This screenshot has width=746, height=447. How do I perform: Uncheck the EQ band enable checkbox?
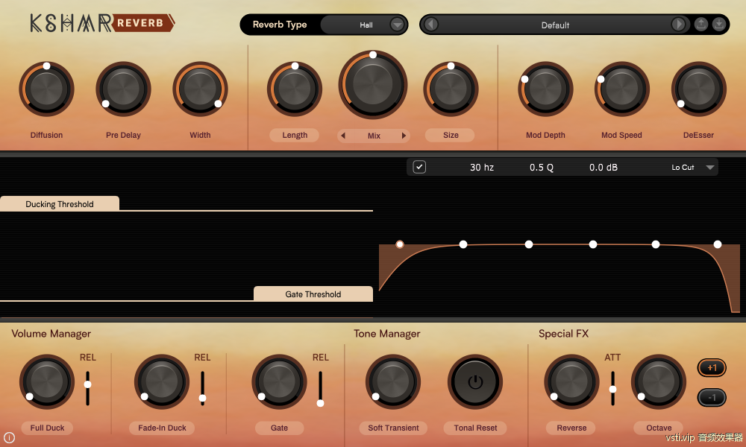tap(419, 167)
